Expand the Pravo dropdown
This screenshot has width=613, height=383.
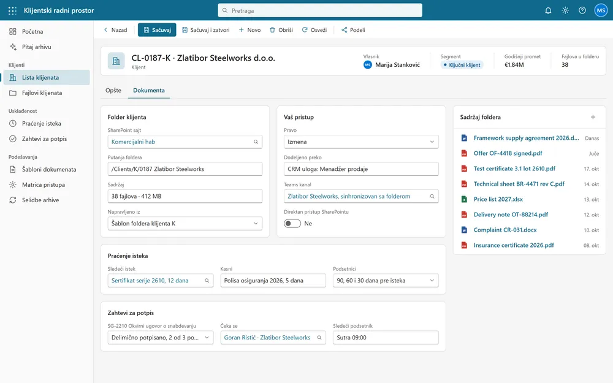[361, 142]
